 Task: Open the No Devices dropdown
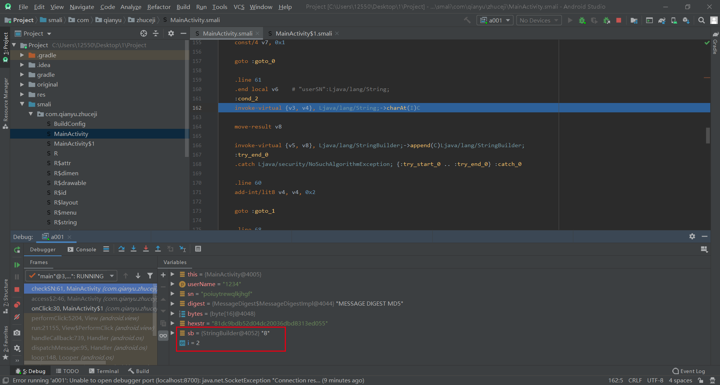click(x=539, y=20)
